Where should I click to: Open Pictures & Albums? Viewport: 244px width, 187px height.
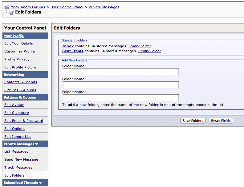(x=20, y=90)
